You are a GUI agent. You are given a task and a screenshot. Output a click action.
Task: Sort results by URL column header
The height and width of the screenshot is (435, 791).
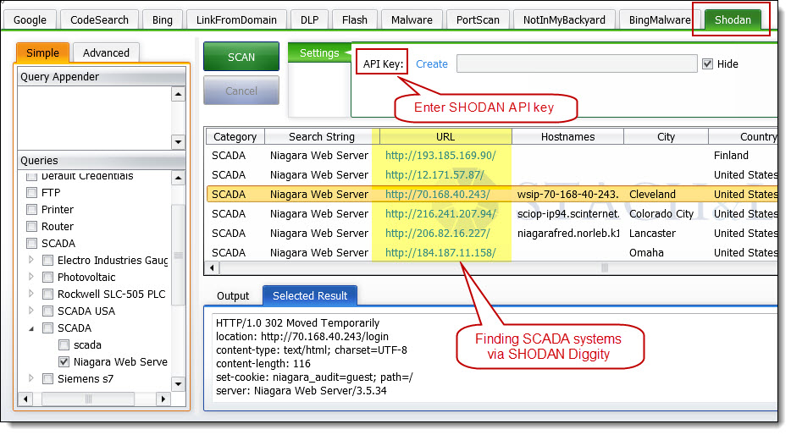click(445, 136)
